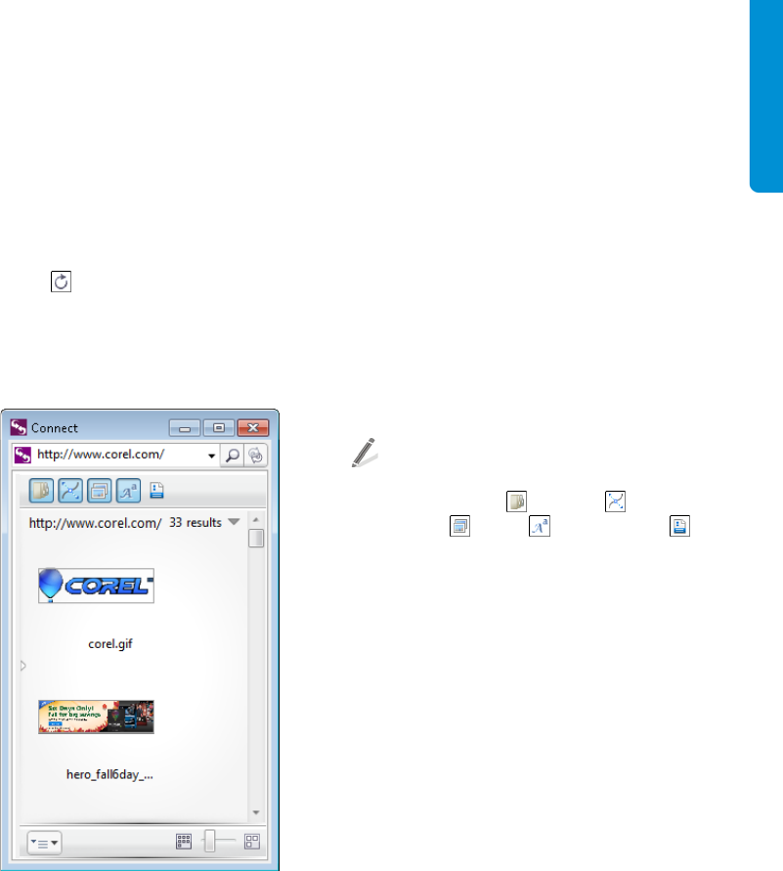Click the refresh button beside the magnifier
Image resolution: width=783 pixels, height=871 pixels.
tap(255, 456)
